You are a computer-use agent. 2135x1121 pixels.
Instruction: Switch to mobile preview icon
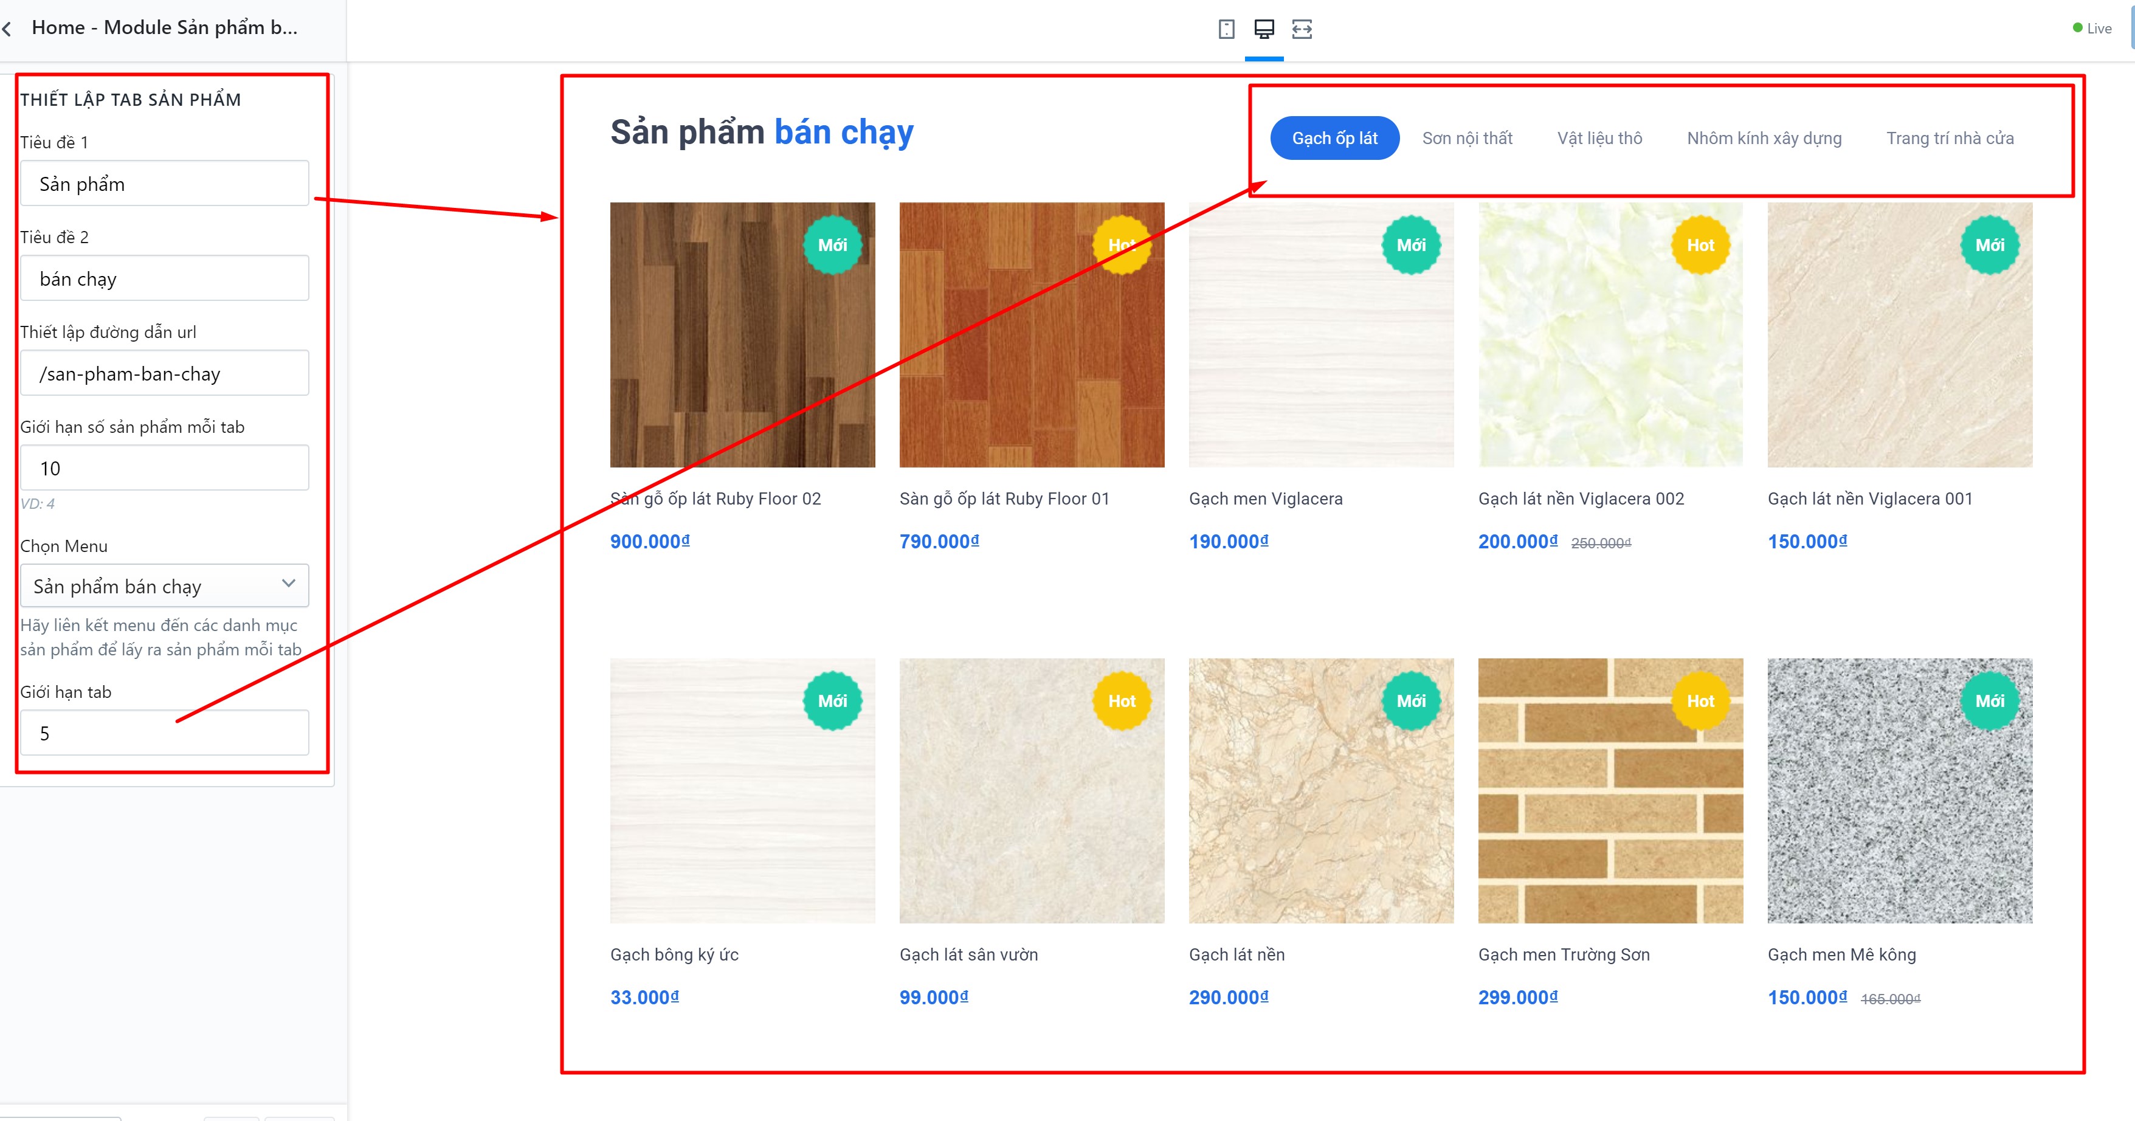[1227, 30]
